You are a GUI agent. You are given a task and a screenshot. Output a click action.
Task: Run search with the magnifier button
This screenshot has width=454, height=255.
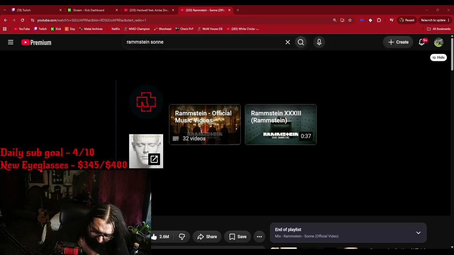301,42
